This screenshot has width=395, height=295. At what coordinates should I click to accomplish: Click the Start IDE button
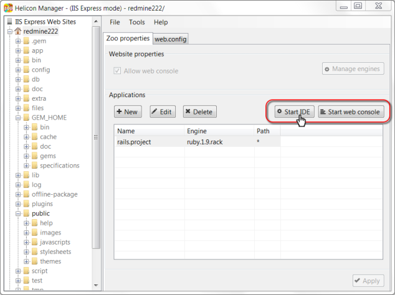point(294,112)
